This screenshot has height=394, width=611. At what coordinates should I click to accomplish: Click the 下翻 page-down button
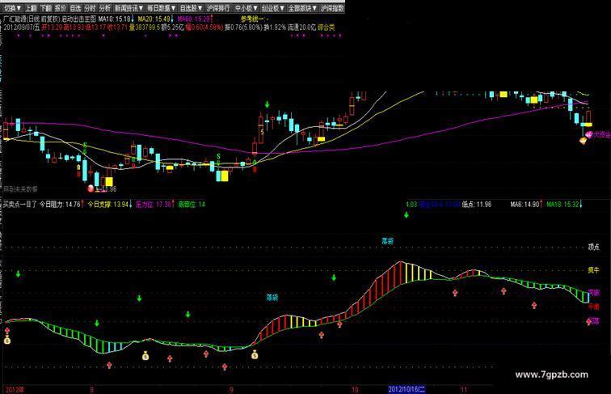tap(45, 8)
